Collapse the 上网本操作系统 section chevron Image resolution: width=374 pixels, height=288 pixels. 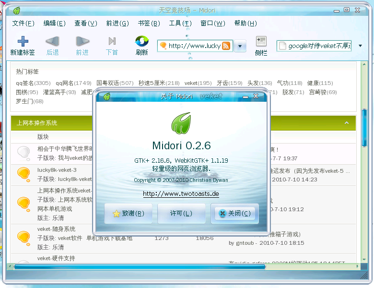pos(347,123)
